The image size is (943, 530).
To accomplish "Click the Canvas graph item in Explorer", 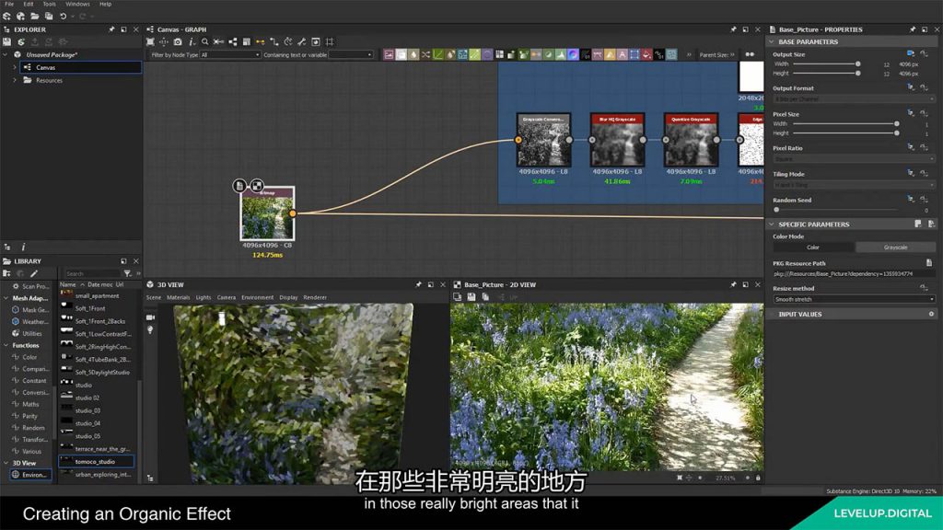I will coord(45,67).
